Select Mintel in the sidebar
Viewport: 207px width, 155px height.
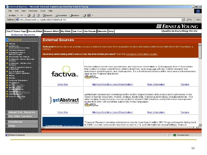pyautogui.click(x=11, y=76)
